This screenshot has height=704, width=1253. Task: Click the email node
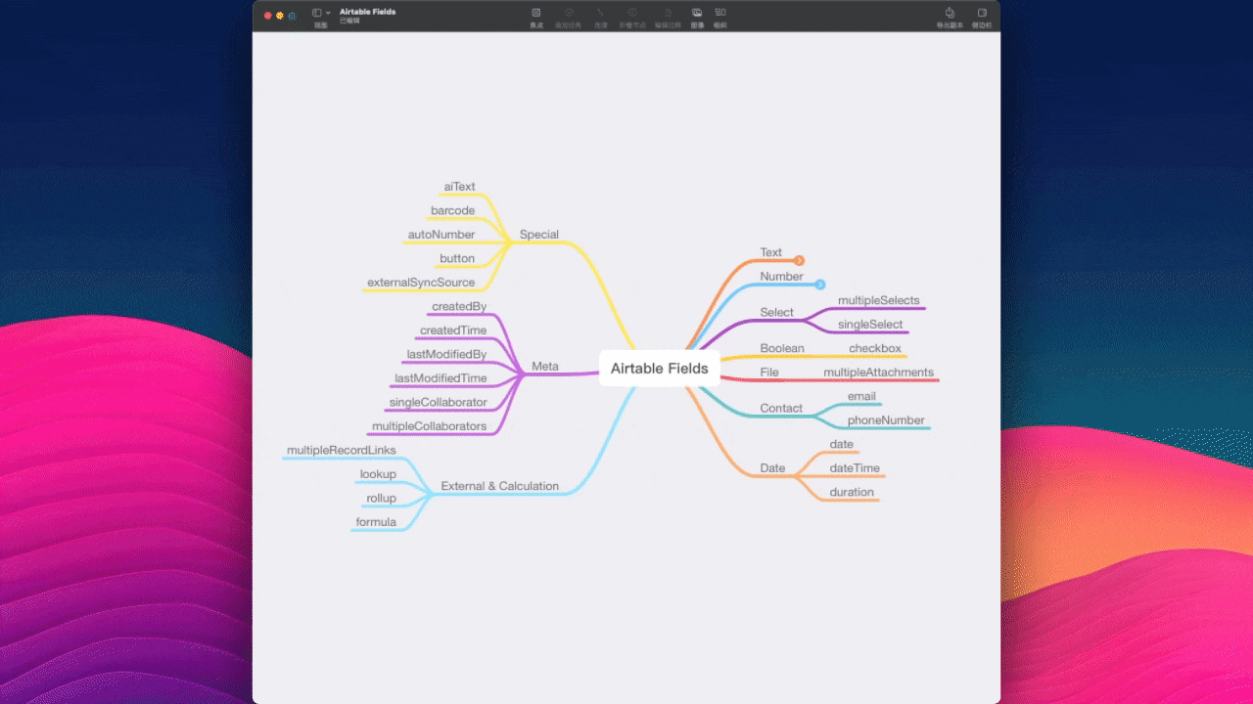pyautogui.click(x=861, y=396)
